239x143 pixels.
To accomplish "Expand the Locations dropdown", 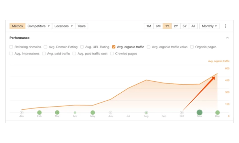I will point(64,26).
